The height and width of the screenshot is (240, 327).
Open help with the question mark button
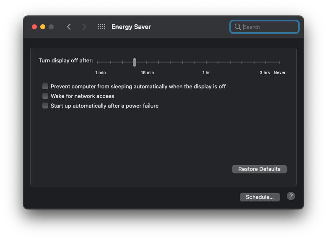(x=291, y=196)
